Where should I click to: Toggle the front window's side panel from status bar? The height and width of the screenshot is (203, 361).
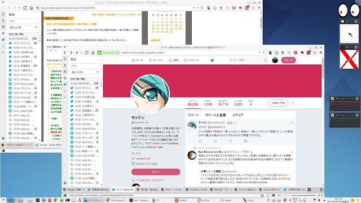[x=65, y=196]
